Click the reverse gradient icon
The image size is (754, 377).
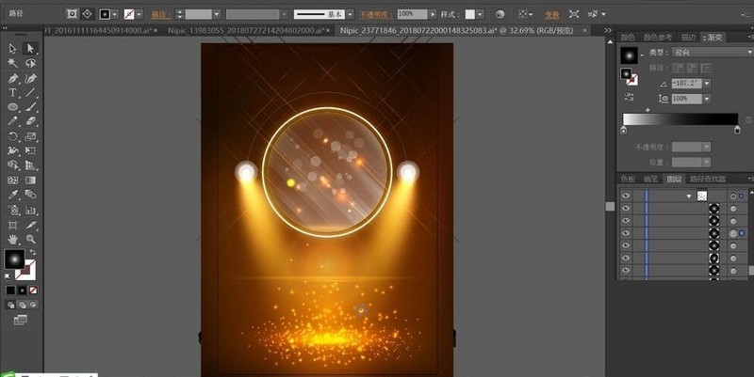pos(629,98)
